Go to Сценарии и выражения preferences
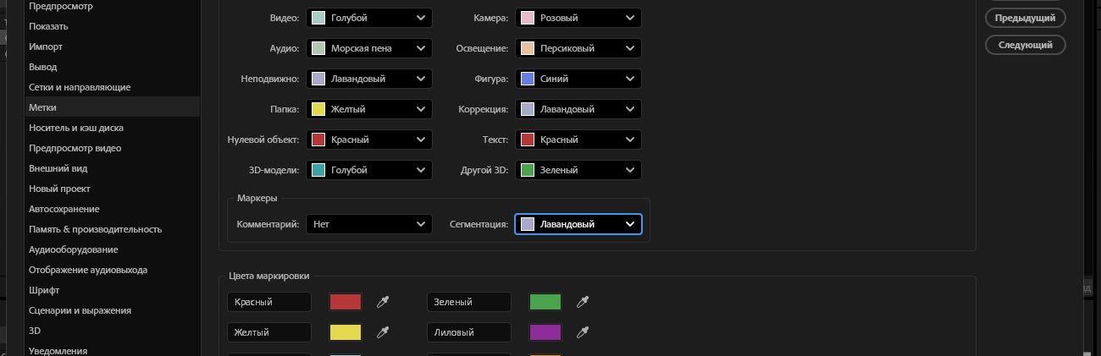The image size is (1101, 356). point(80,310)
